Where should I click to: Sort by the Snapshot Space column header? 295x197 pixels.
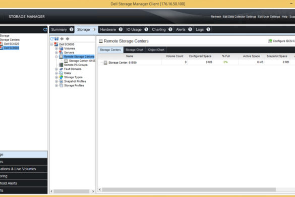[x=277, y=56]
